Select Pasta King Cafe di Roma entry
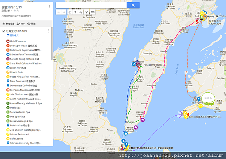This screenshot has width=226, height=159. (x=25, y=77)
